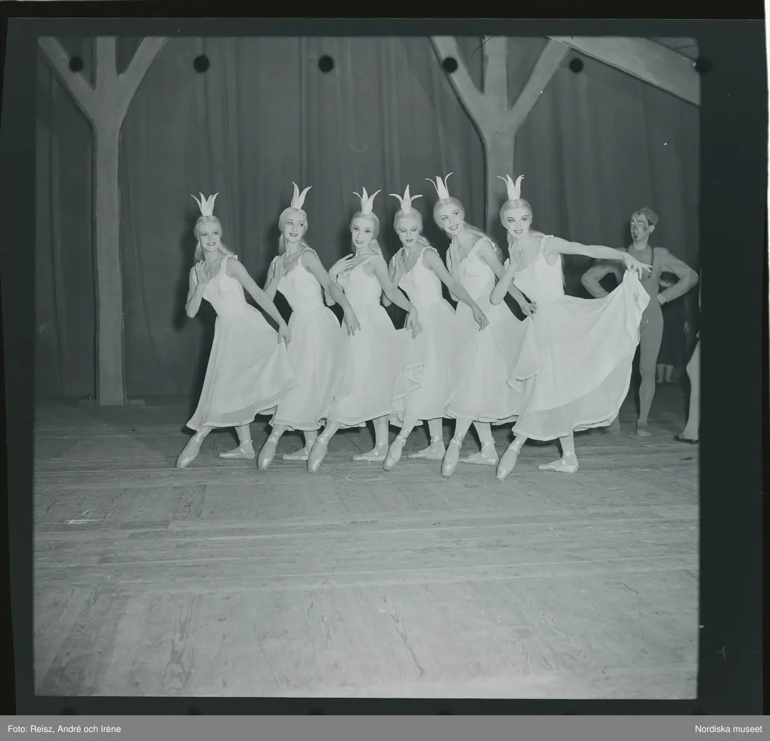Click the rightmost dancer's crown
The width and height of the screenshot is (770, 741).
(513, 187)
